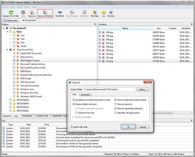
Task: Uncheck the JPEG Digital Camera folder checkbox
Action: pos(14,61)
